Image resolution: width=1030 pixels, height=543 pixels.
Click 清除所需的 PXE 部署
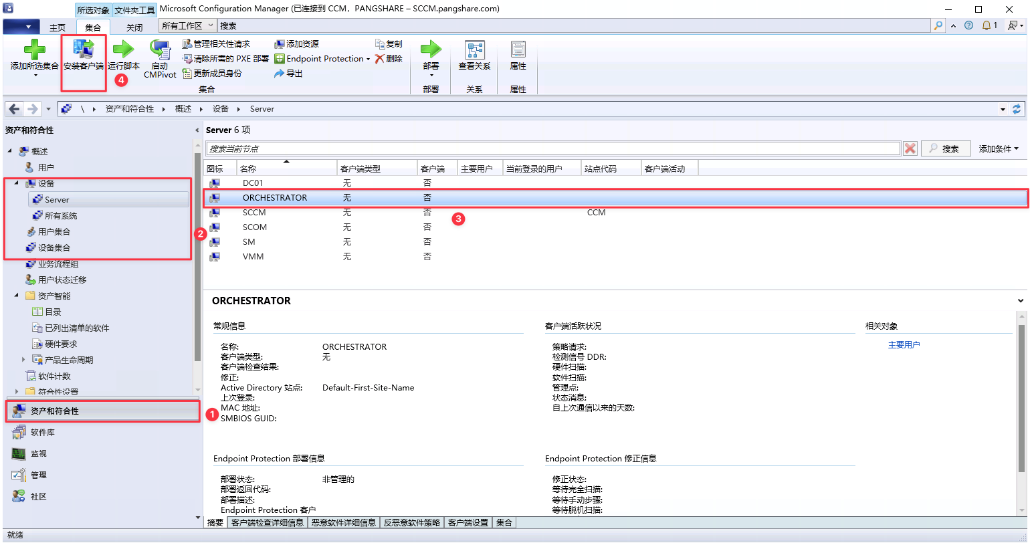(226, 58)
